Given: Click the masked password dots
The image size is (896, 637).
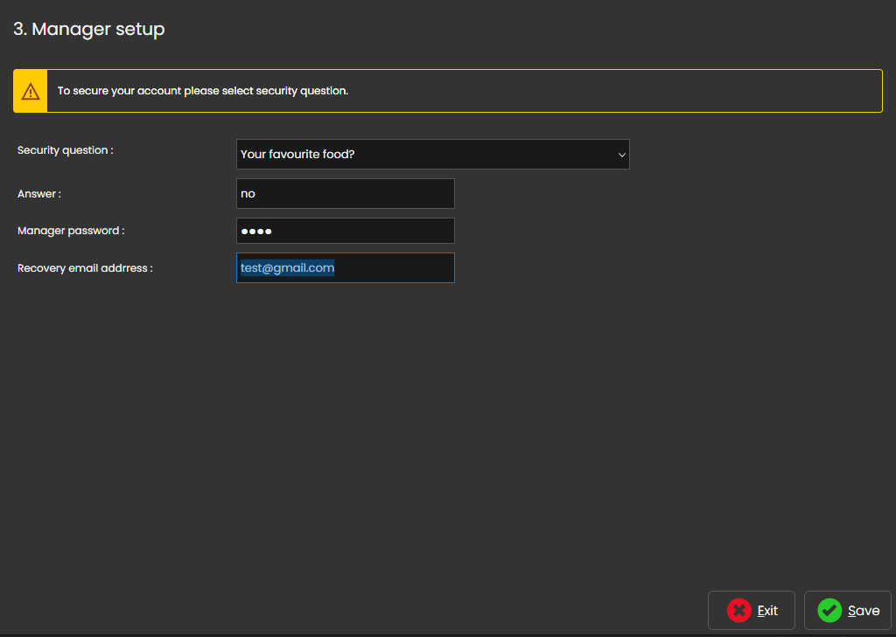Looking at the screenshot, I should (x=256, y=232).
